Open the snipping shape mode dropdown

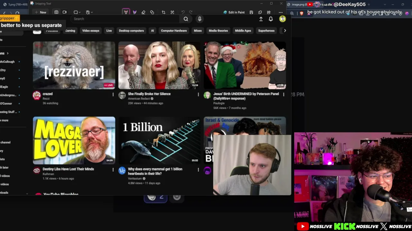point(77,12)
